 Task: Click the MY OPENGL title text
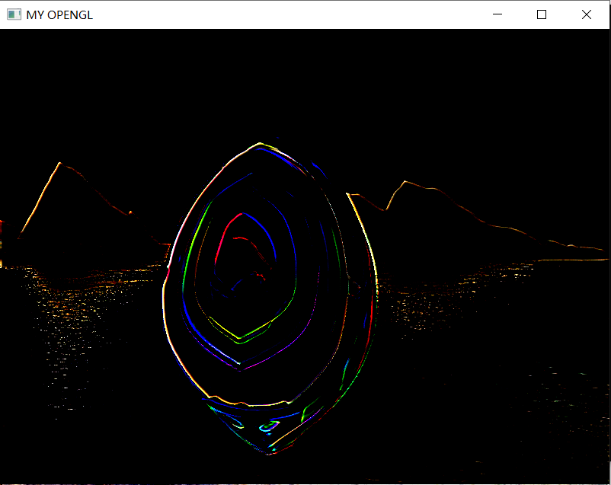(59, 14)
